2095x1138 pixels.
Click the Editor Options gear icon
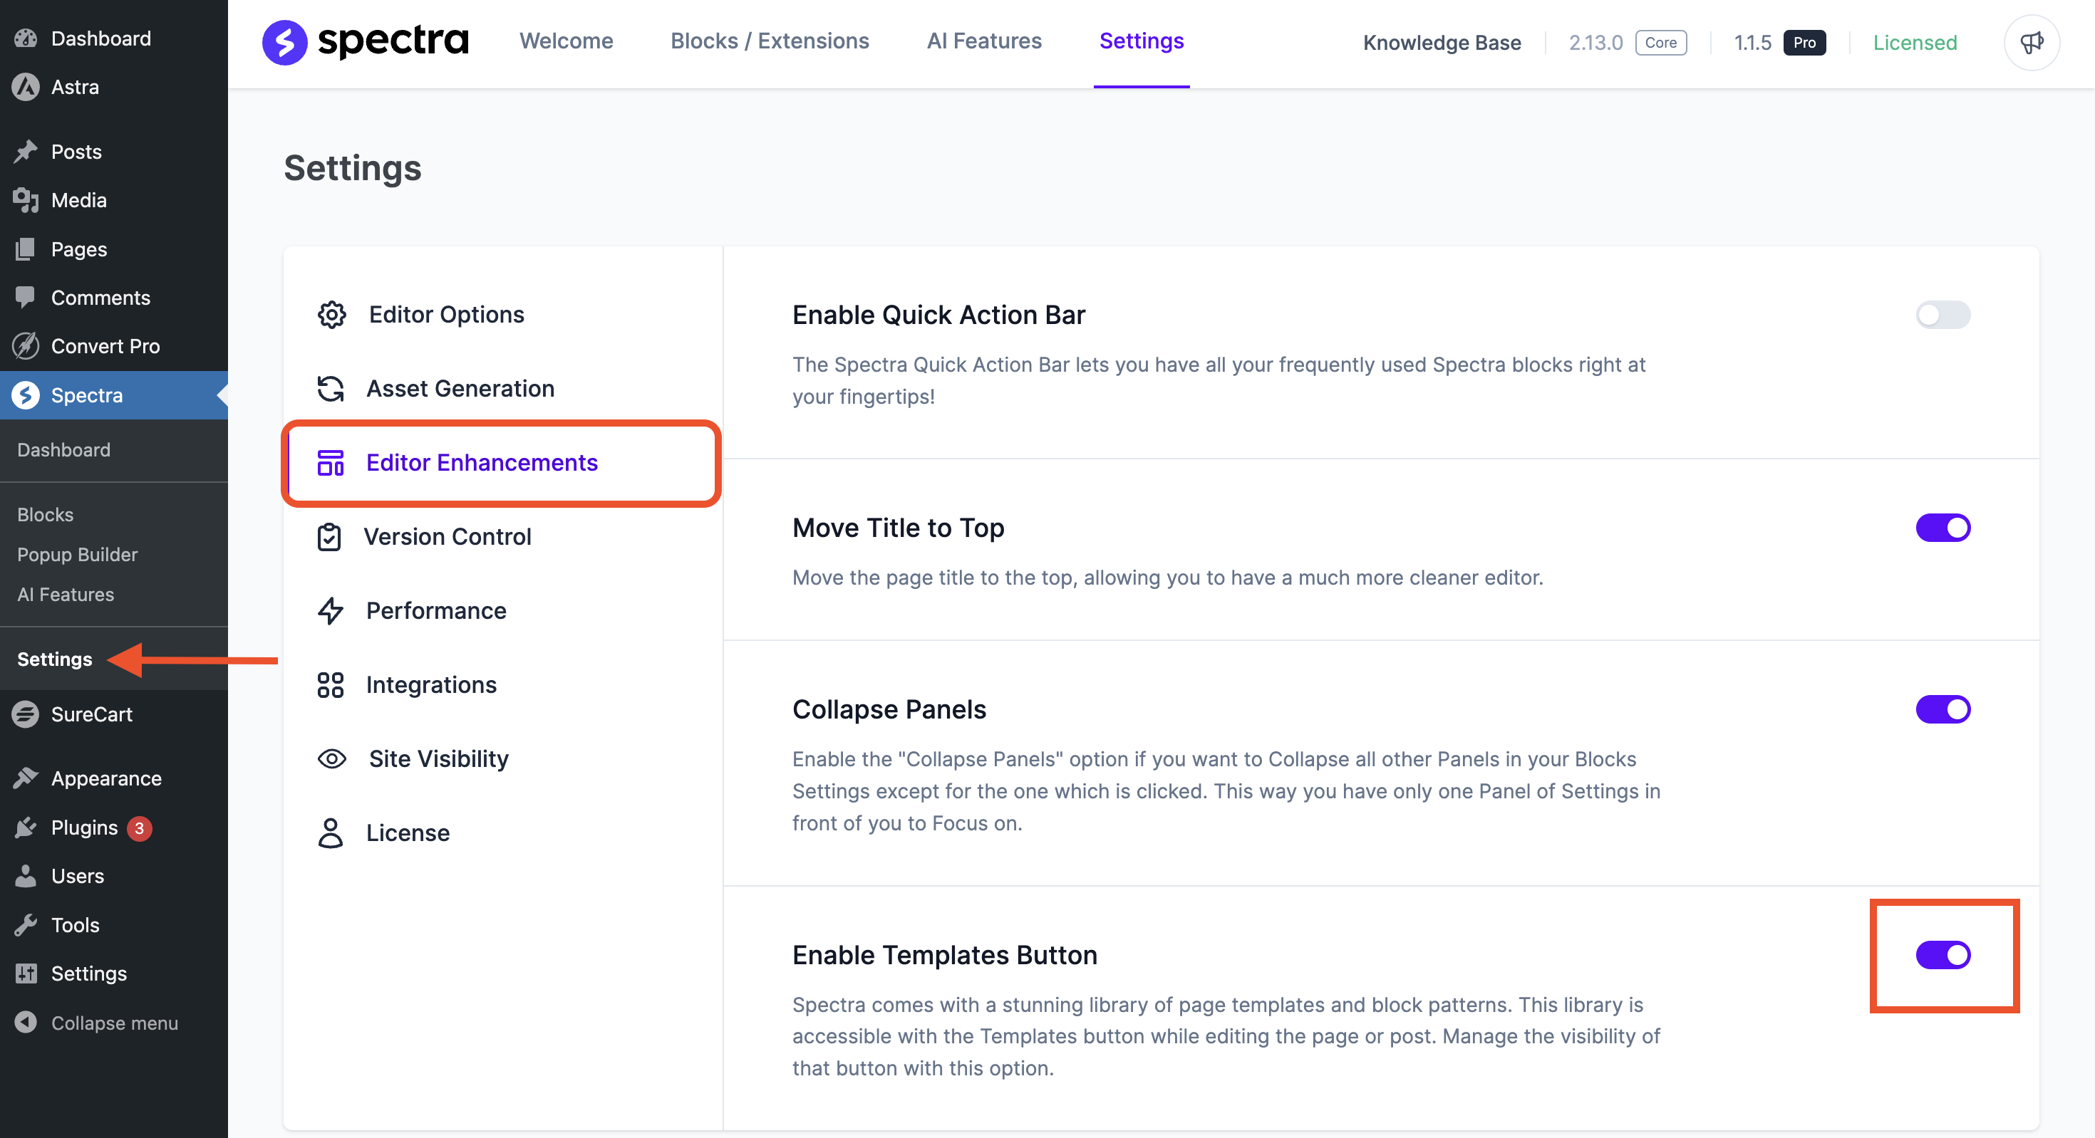(331, 315)
